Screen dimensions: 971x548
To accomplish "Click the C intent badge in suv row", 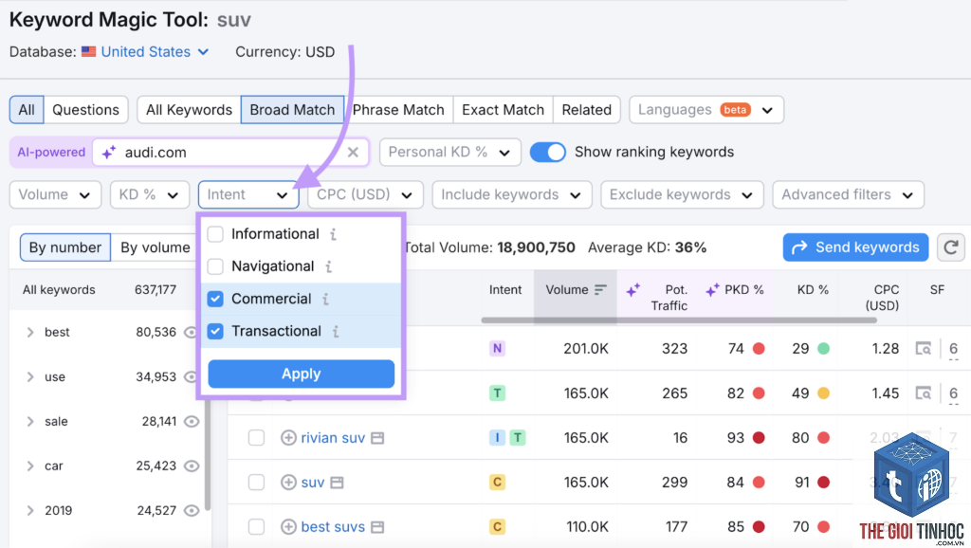I will 497,483.
